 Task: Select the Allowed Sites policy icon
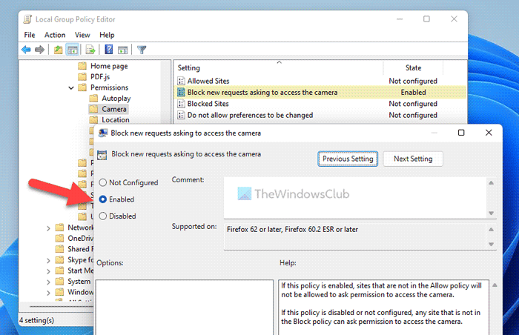click(181, 80)
